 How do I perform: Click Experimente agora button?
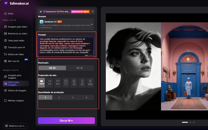click(80, 11)
